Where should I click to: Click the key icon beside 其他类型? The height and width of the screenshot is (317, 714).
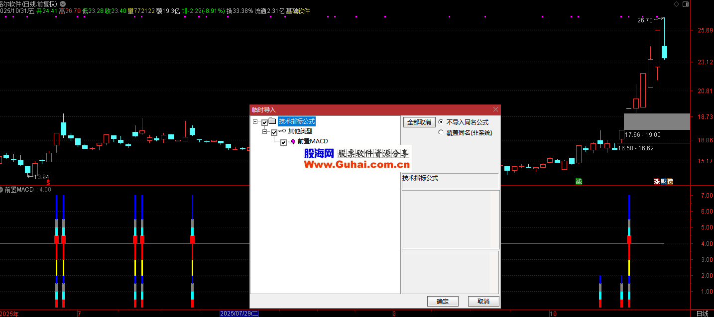[282, 131]
